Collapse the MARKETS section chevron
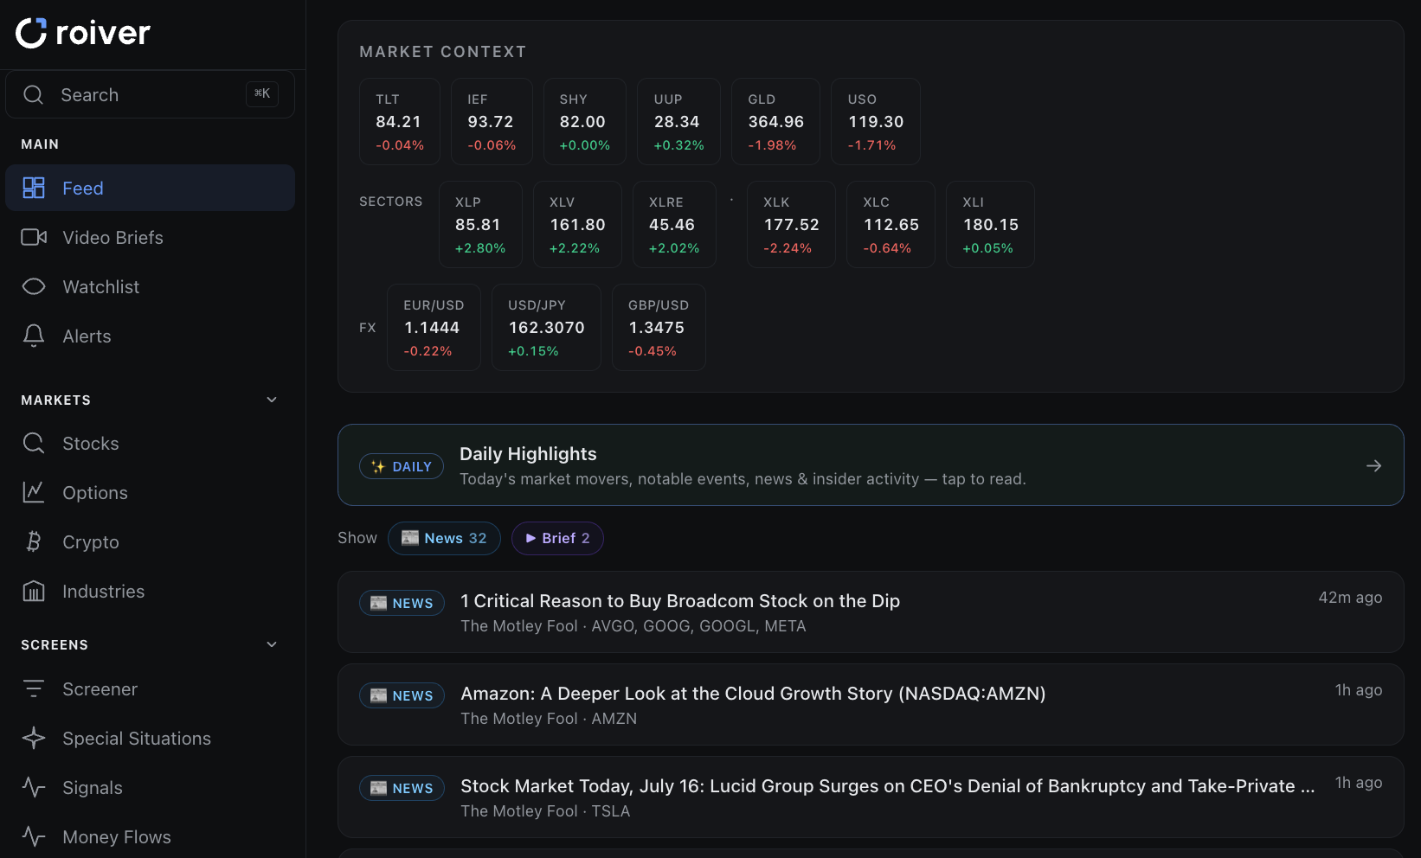Viewport: 1421px width, 858px height. [272, 400]
